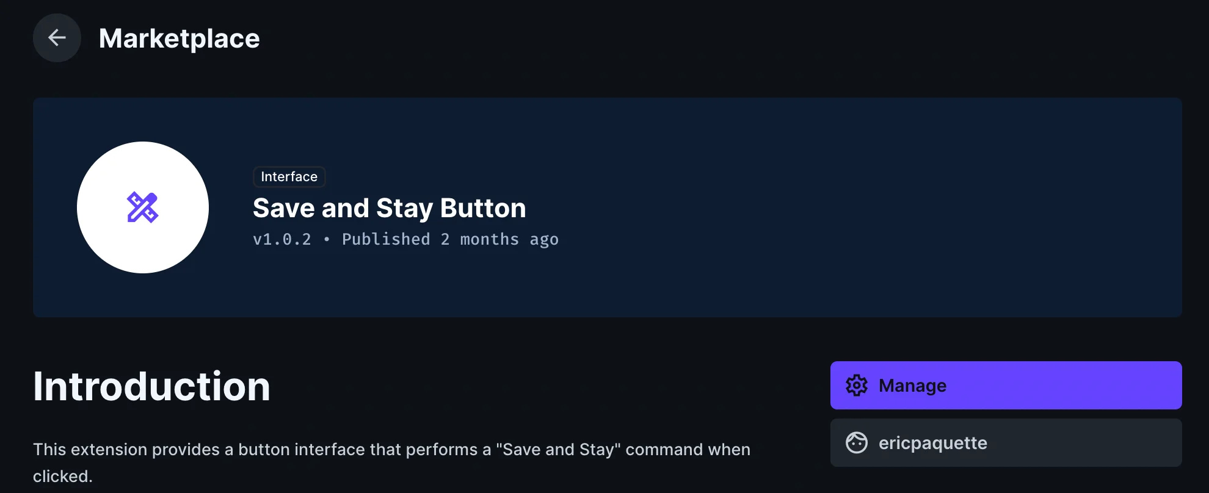Click the bullet separator after the version
Screen dimensions: 1209x493
click(x=327, y=239)
